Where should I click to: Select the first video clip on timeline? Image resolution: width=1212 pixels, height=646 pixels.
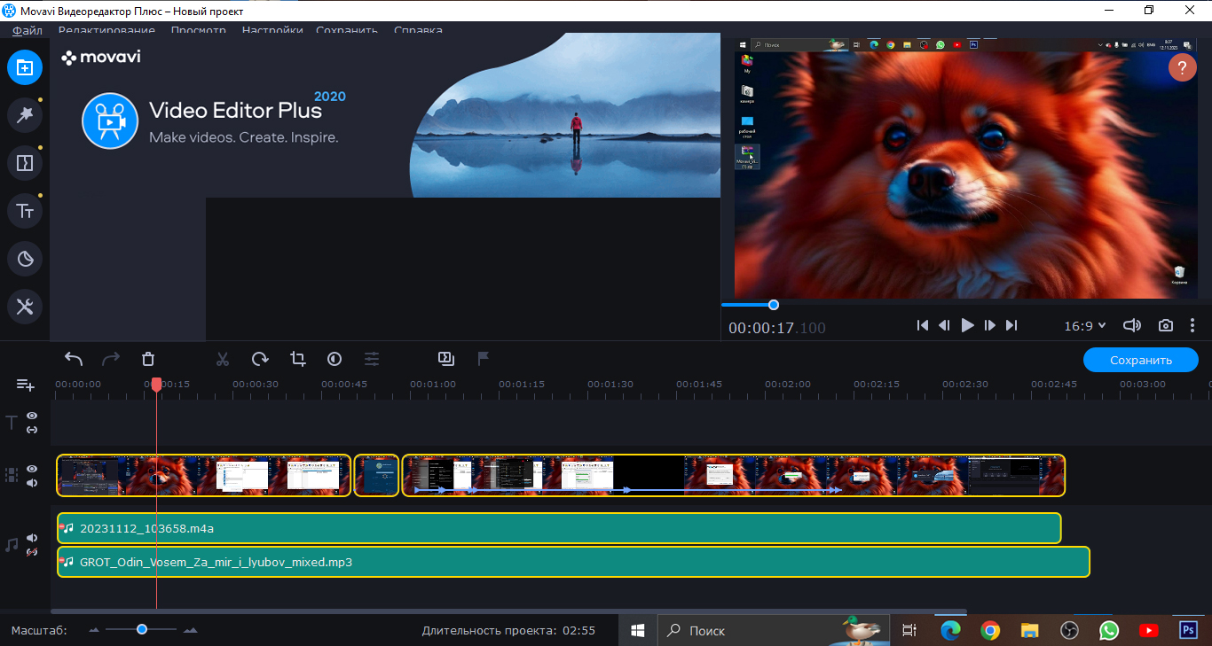pyautogui.click(x=204, y=476)
